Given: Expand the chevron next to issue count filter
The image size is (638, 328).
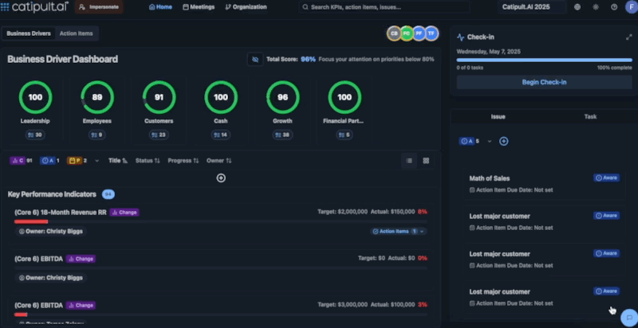Looking at the screenshot, I should pos(490,141).
